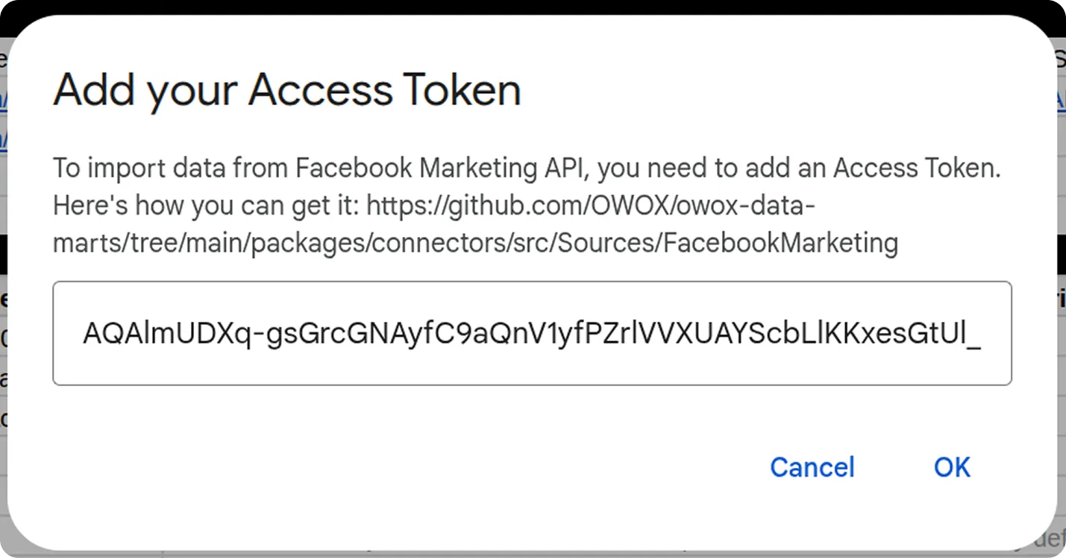
Task: Click the OK button to confirm
Action: (x=951, y=467)
